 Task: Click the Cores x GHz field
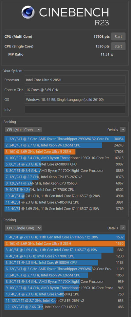pyautogui.click(x=75, y=89)
